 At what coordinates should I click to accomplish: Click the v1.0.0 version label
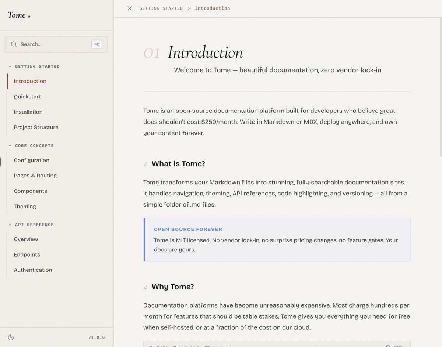coord(97,337)
